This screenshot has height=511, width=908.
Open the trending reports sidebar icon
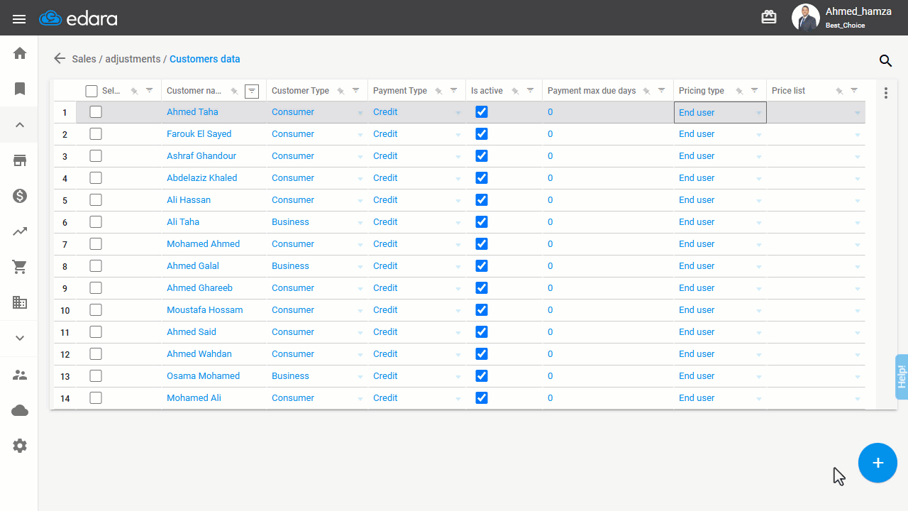click(20, 231)
